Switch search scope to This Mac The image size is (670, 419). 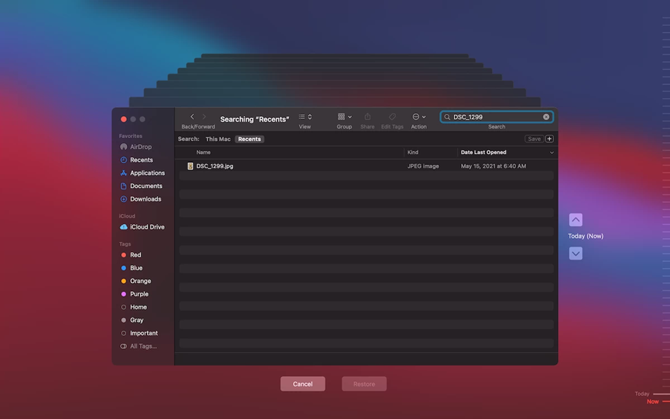tap(218, 139)
